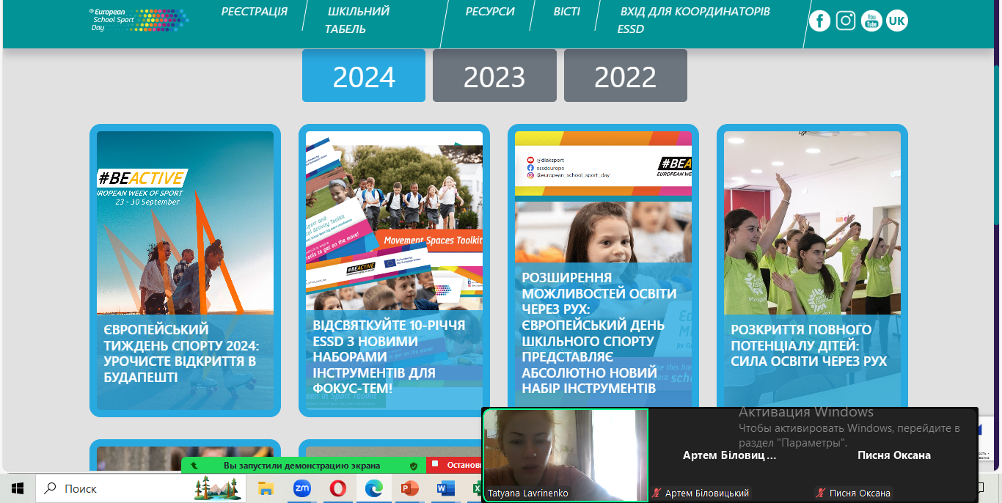Click the #BeActive Budapest card image
The height and width of the screenshot is (503, 1002).
(x=185, y=223)
